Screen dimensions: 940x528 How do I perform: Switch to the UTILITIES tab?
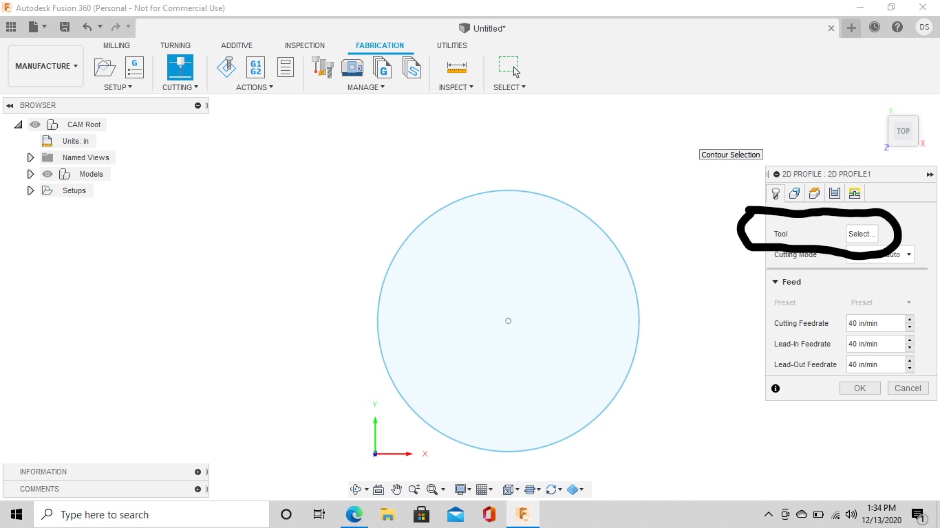[452, 45]
